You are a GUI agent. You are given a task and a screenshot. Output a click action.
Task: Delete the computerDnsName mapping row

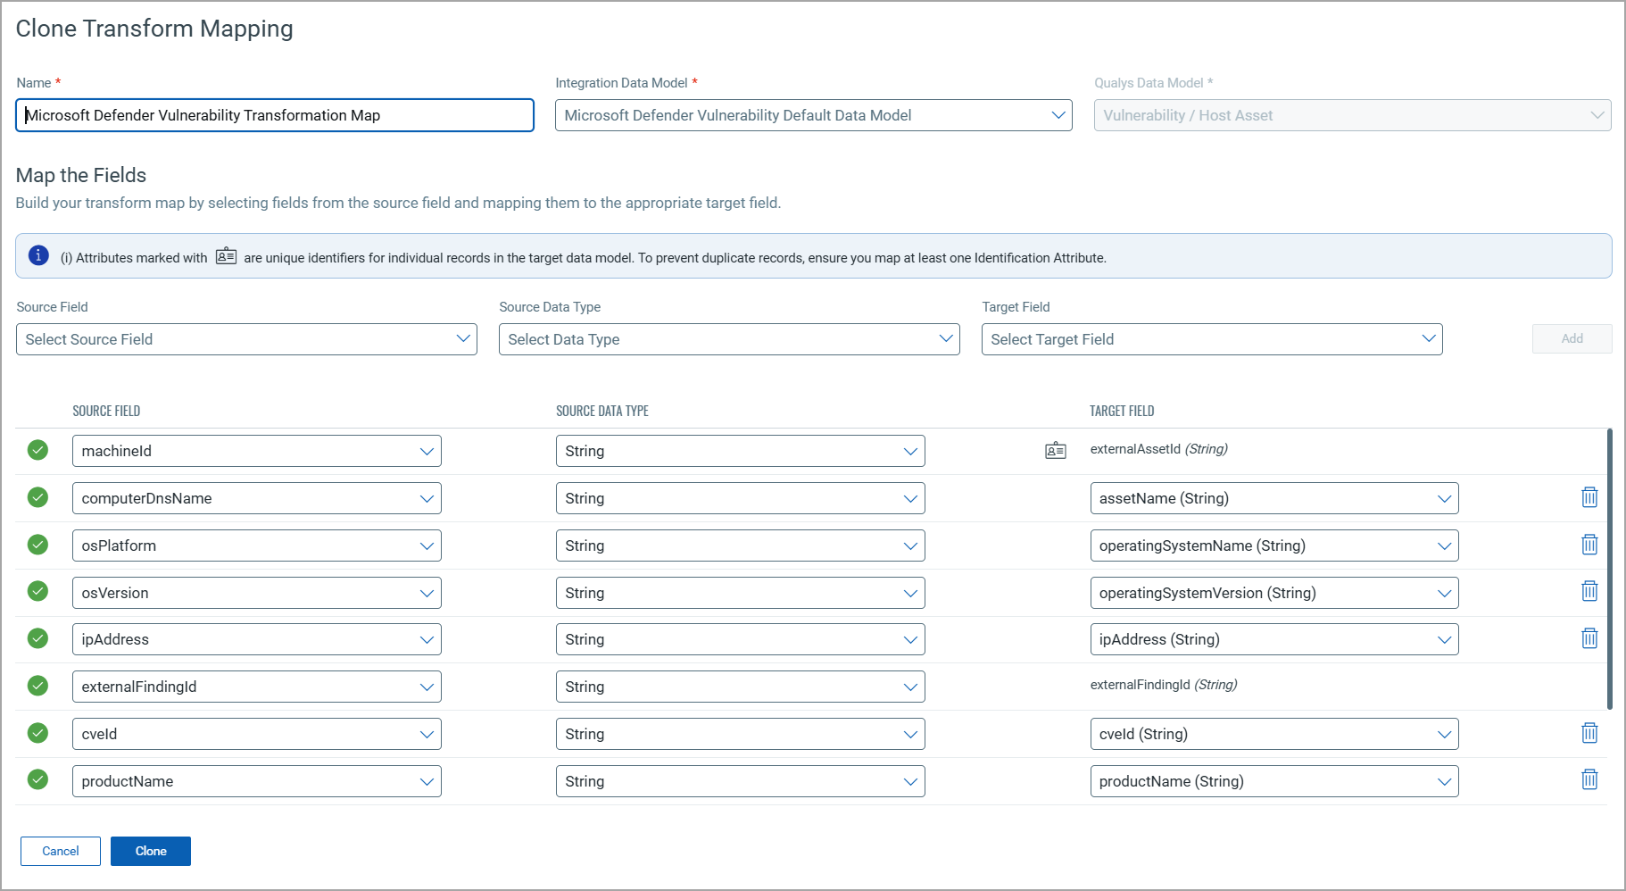point(1589,497)
